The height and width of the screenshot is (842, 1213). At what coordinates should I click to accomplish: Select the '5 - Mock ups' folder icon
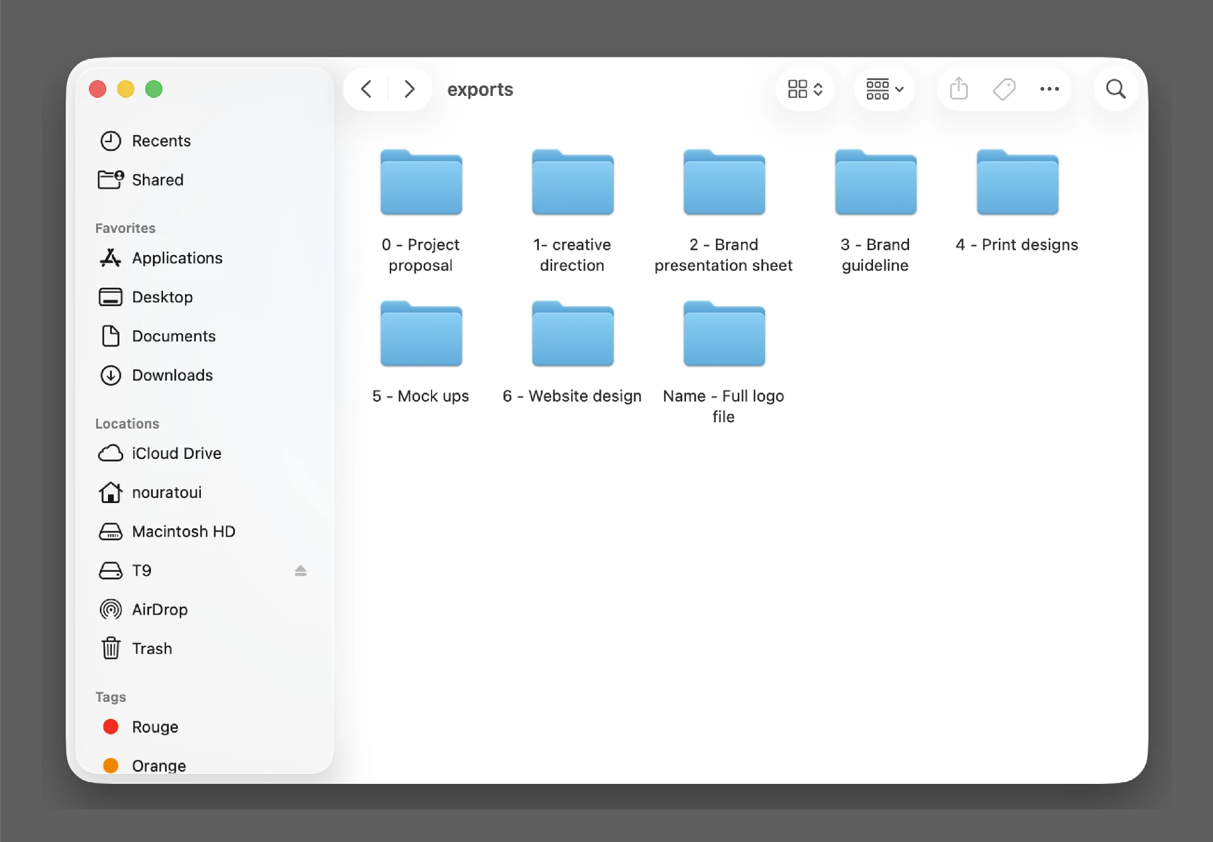click(x=421, y=334)
